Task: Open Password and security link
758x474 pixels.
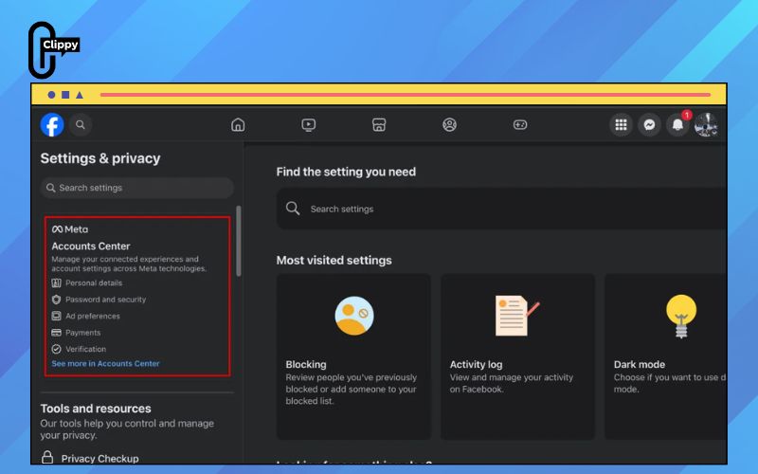Action: (x=105, y=300)
